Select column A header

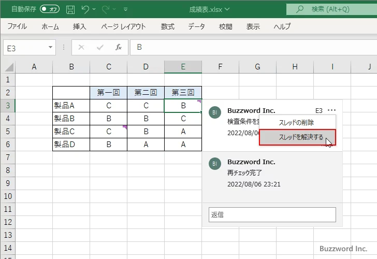pyautogui.click(x=34, y=67)
